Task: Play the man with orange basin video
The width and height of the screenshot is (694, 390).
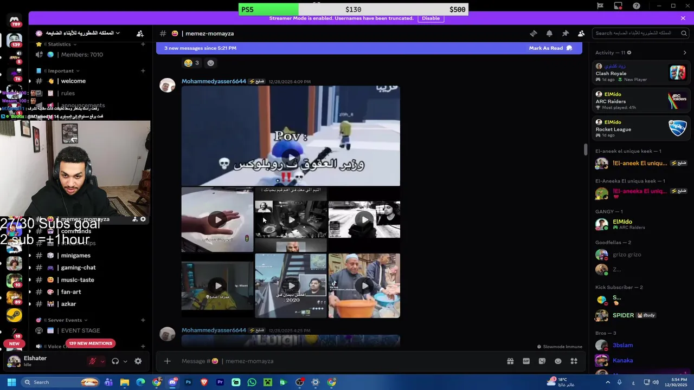Action: (364, 285)
